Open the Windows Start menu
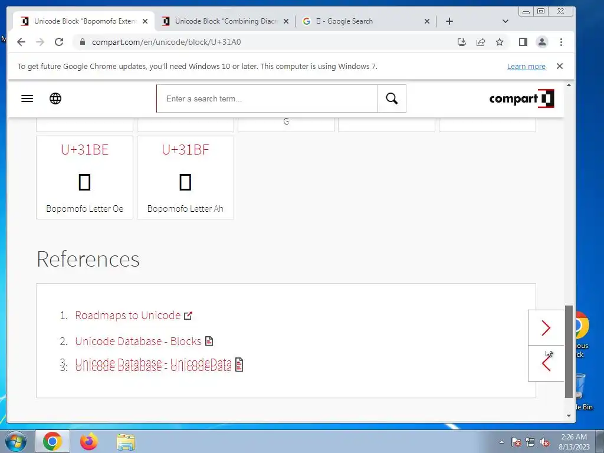This screenshot has height=453, width=604. (x=16, y=441)
